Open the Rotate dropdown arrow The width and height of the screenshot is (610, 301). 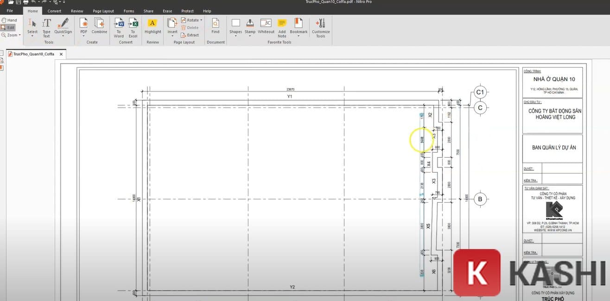(201, 20)
